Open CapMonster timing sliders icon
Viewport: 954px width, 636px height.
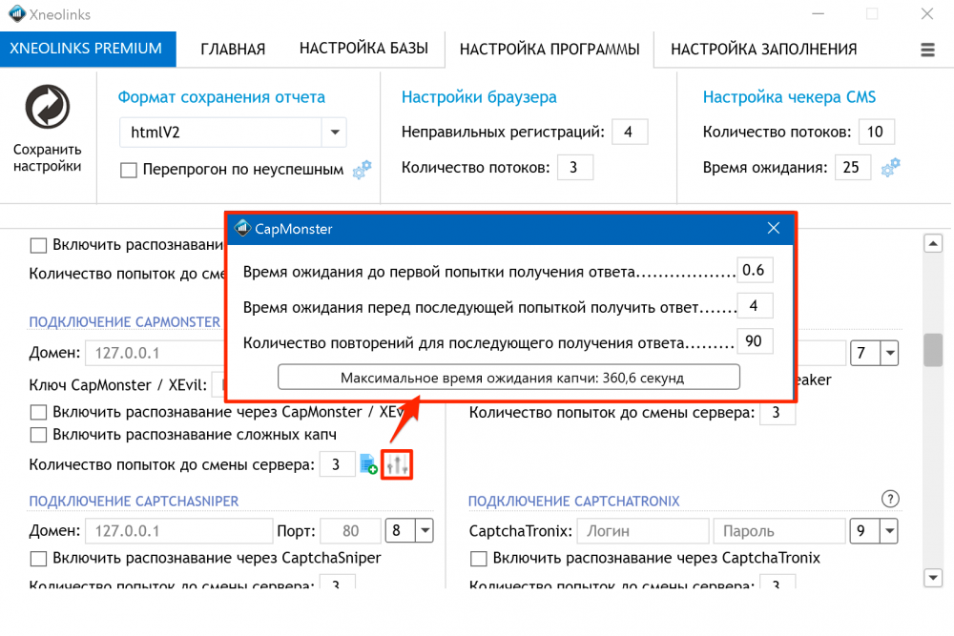tap(397, 464)
